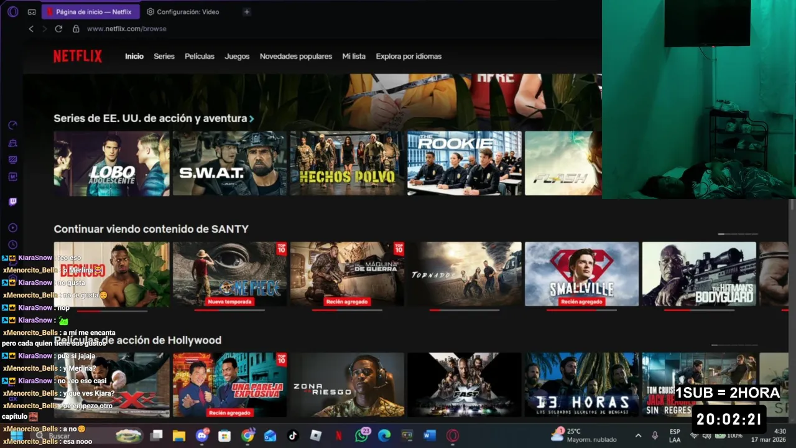Open The Rookie thumbnail
Image resolution: width=796 pixels, height=448 pixels.
pos(465,163)
